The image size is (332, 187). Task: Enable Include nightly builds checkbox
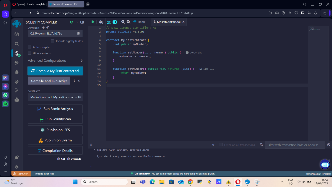click(53, 41)
